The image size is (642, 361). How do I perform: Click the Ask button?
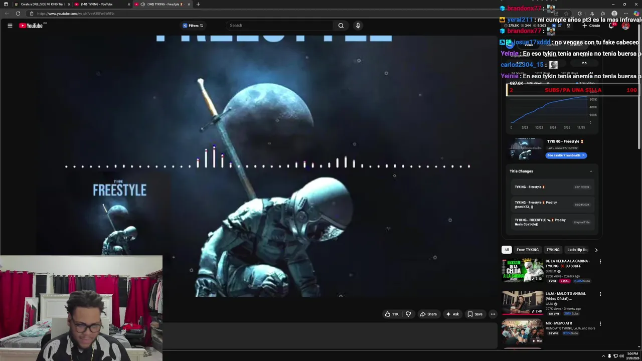tap(452, 314)
